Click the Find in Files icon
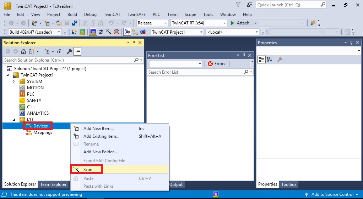363x199 pixels. 313,23
